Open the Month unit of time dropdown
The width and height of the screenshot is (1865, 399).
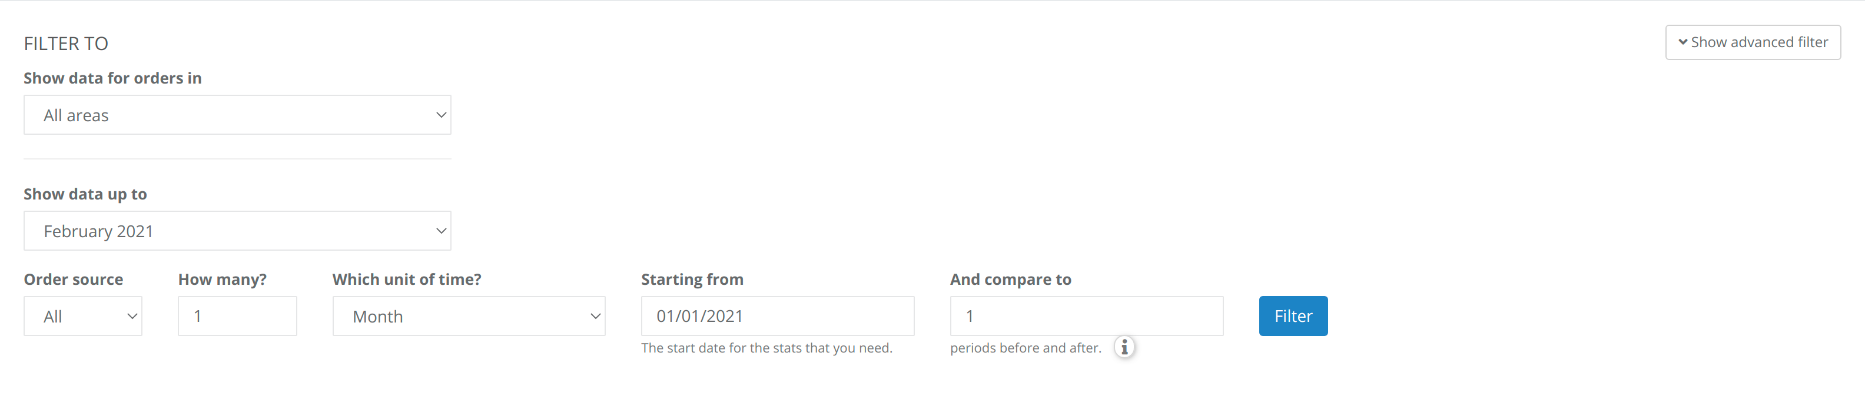(x=469, y=315)
